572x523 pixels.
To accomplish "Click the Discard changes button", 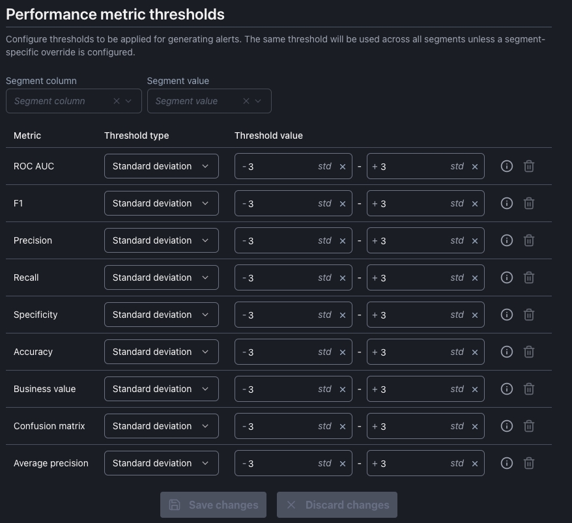I will [337, 505].
